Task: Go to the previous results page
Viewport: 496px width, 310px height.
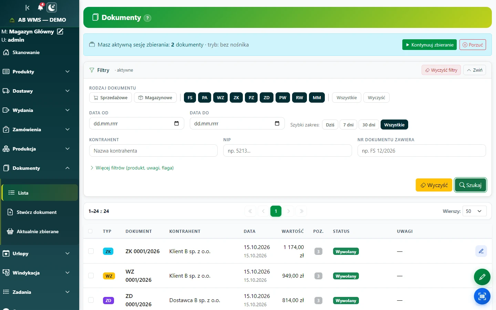Action: pos(263,211)
